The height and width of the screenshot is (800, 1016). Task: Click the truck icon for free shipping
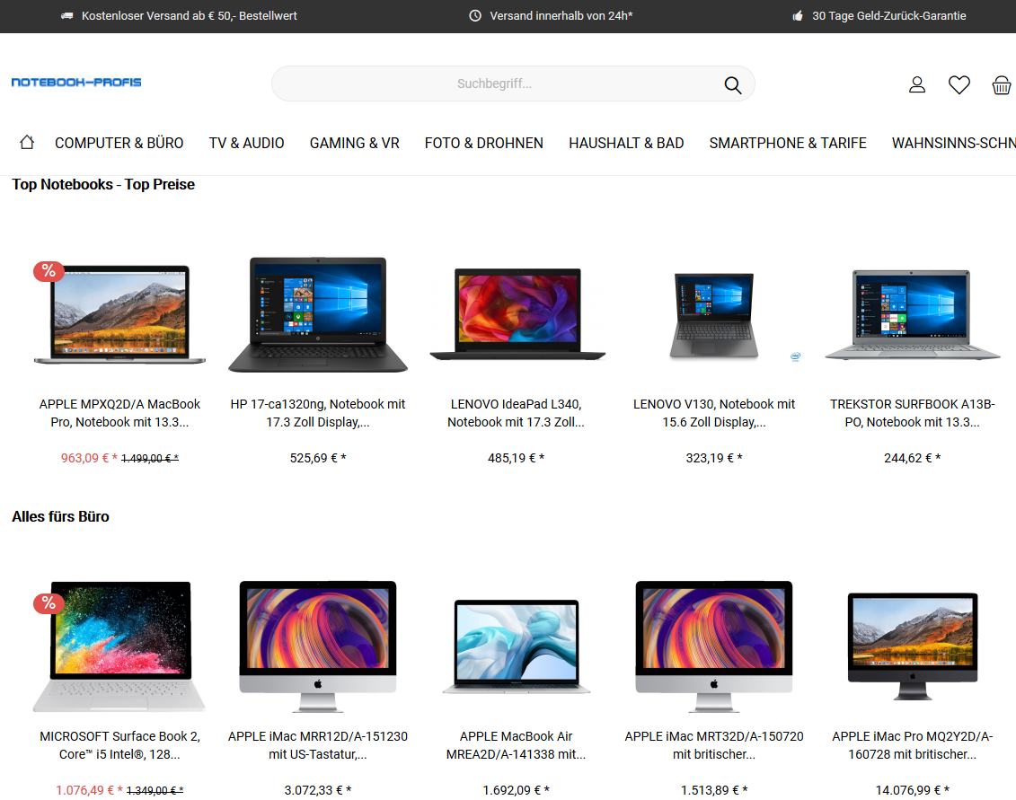(66, 15)
